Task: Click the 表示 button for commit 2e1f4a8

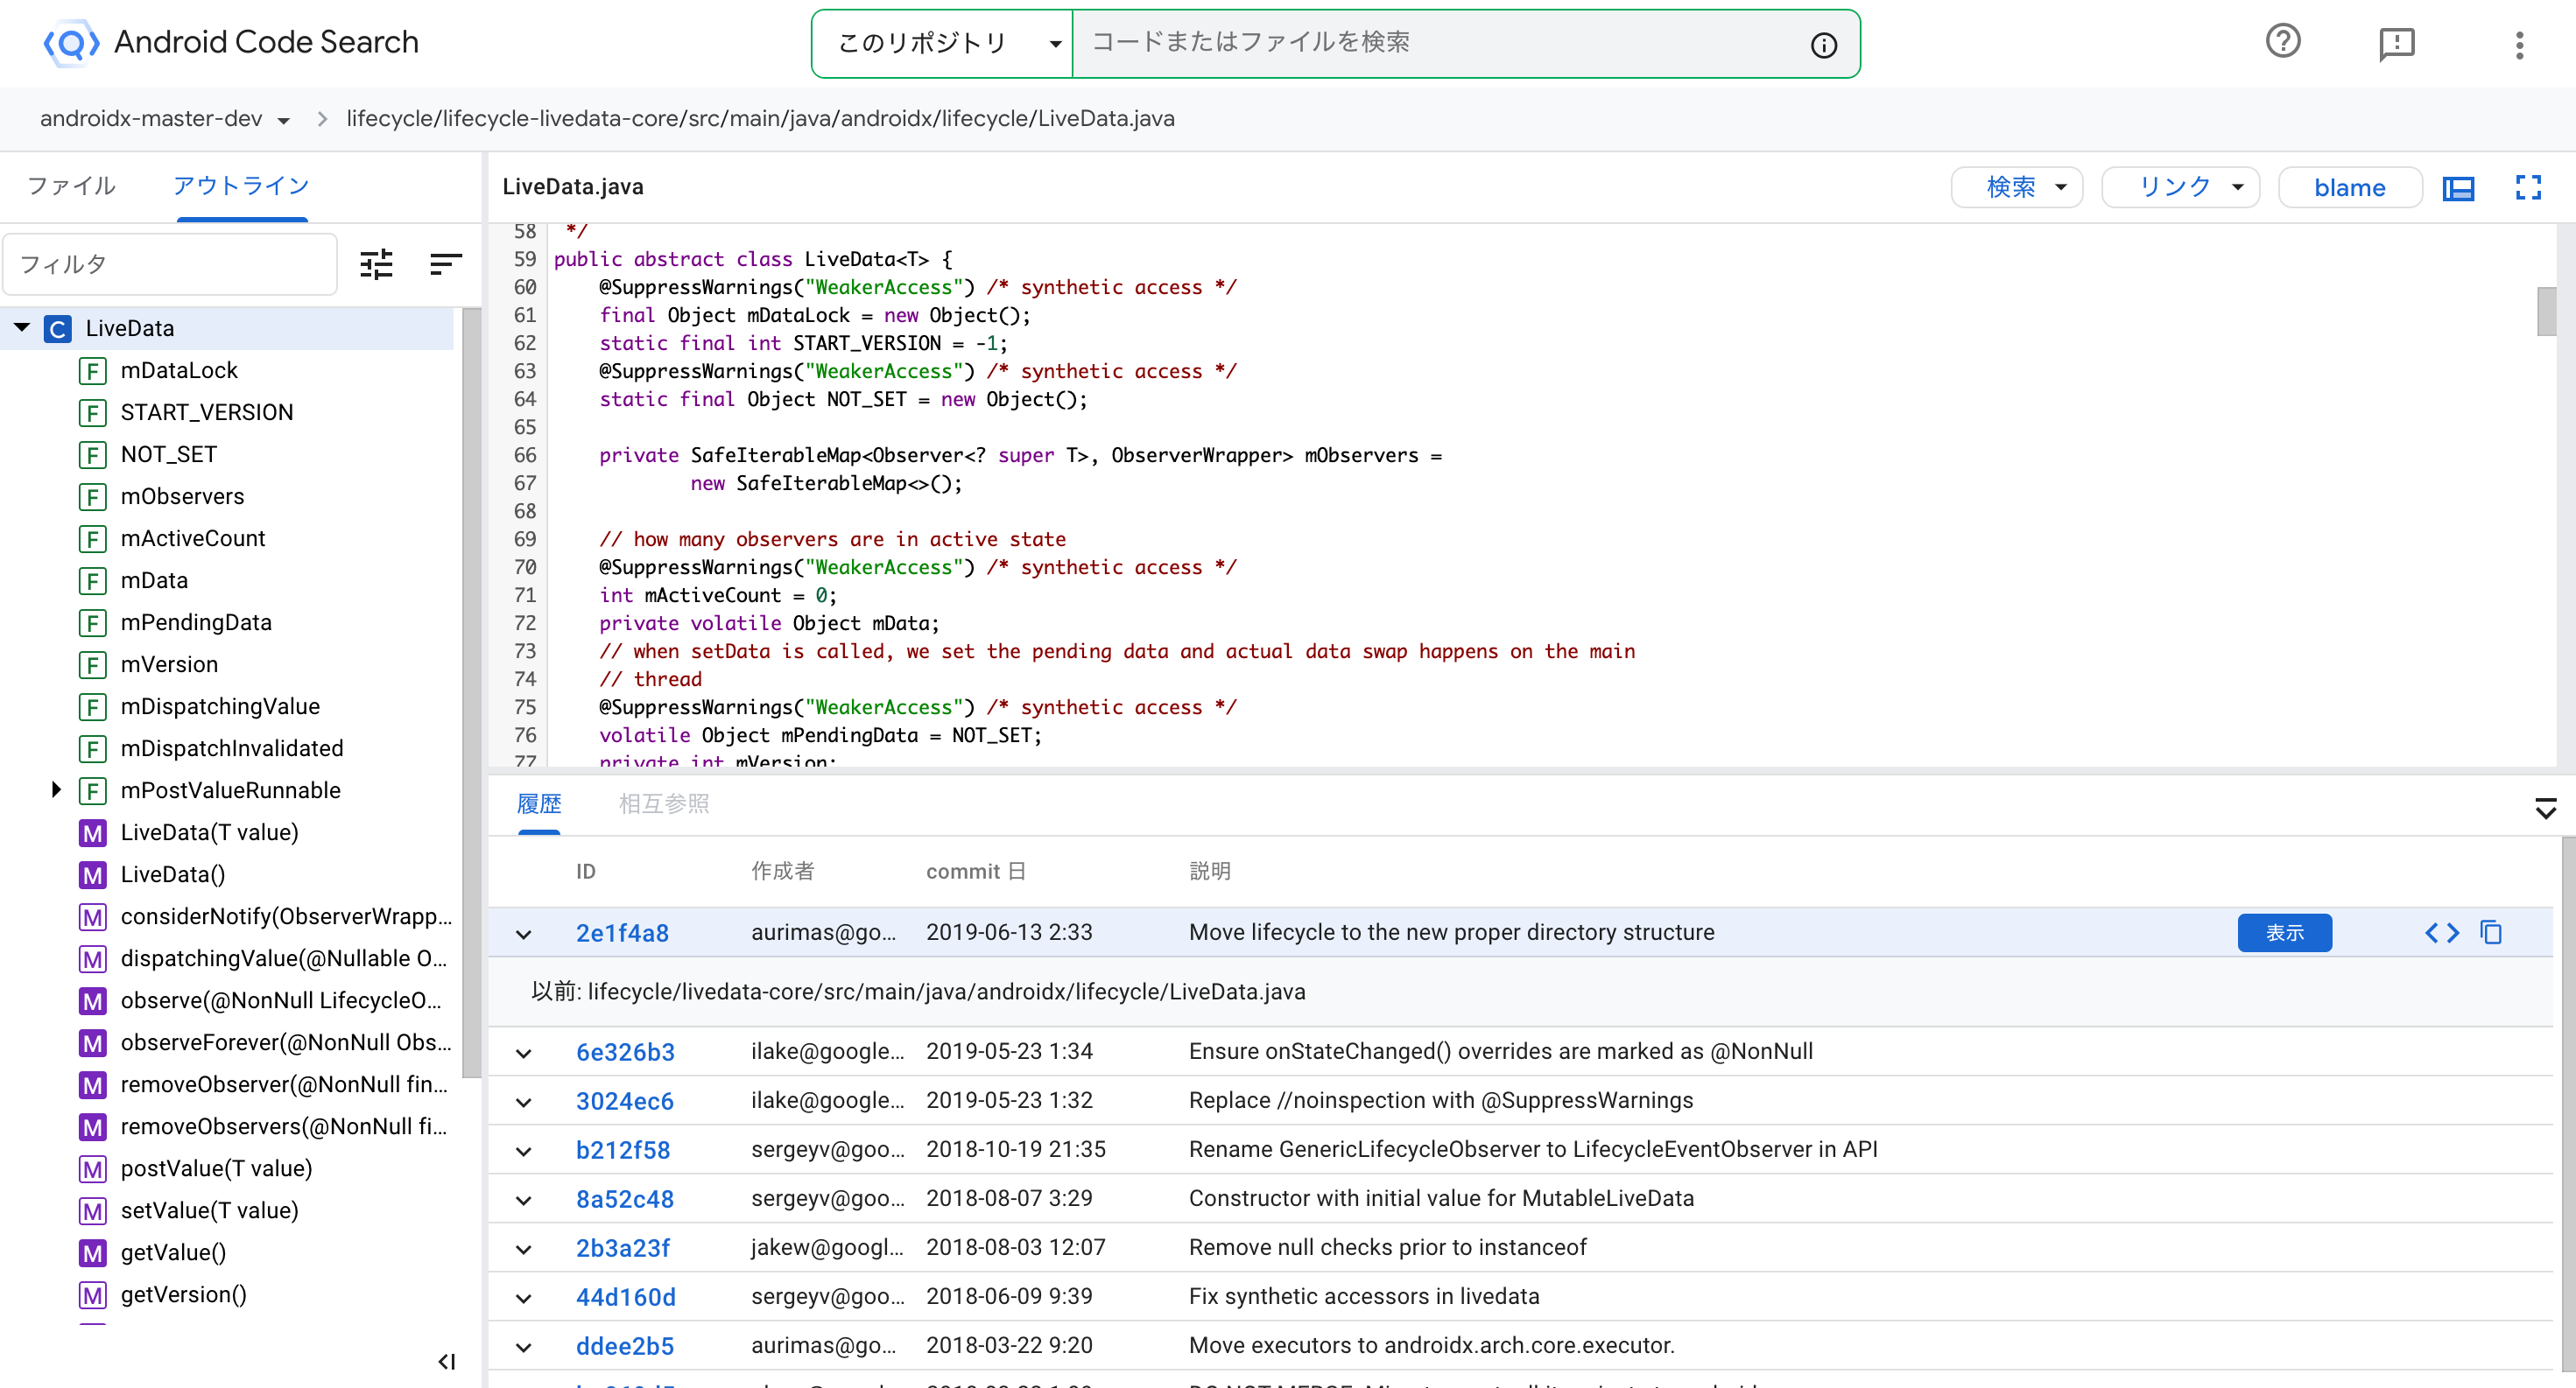Action: [2284, 932]
